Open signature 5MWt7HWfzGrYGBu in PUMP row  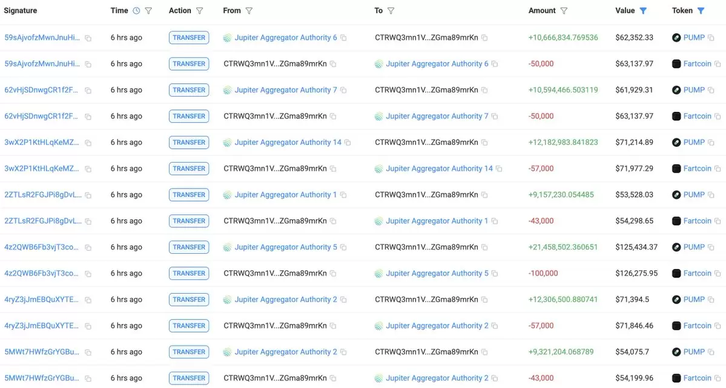(x=42, y=352)
